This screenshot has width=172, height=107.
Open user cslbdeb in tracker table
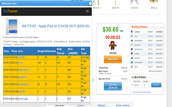(21, 57)
